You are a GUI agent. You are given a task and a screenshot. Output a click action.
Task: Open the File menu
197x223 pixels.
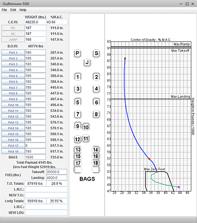(x=4, y=10)
